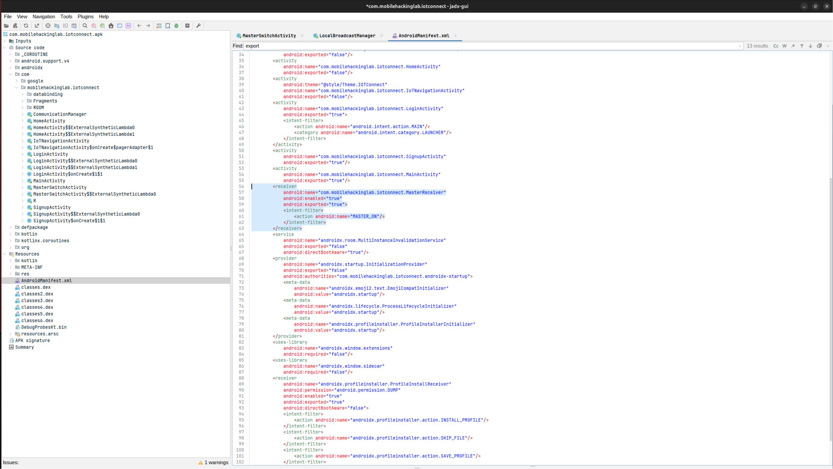
Task: Select CommunicationManager class in tree
Action: tap(60, 114)
